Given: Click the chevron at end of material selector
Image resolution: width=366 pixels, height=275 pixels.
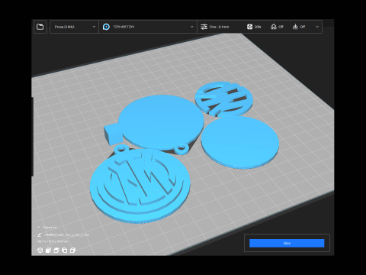Looking at the screenshot, I should [192, 27].
